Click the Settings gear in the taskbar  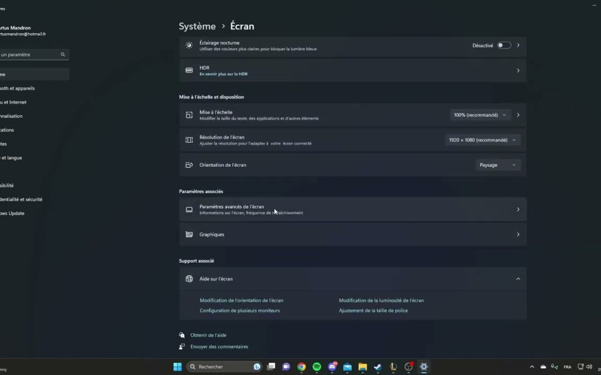pos(423,367)
